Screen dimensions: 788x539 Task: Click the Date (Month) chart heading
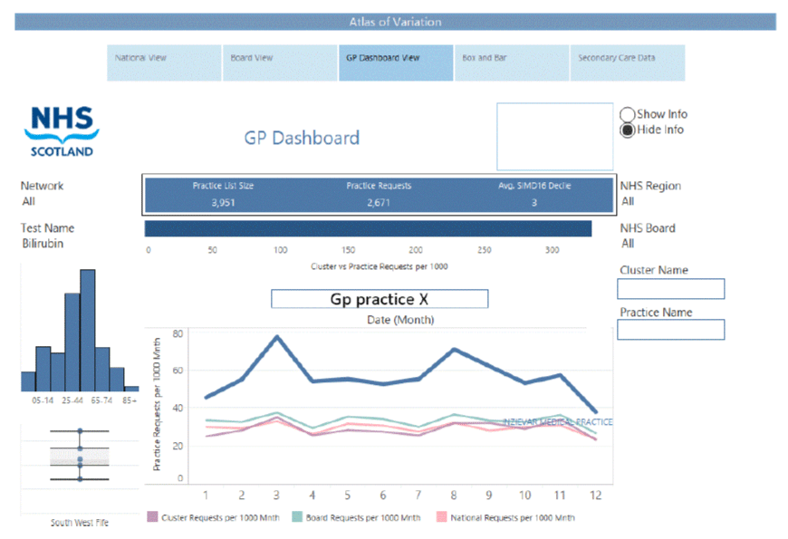[400, 321]
